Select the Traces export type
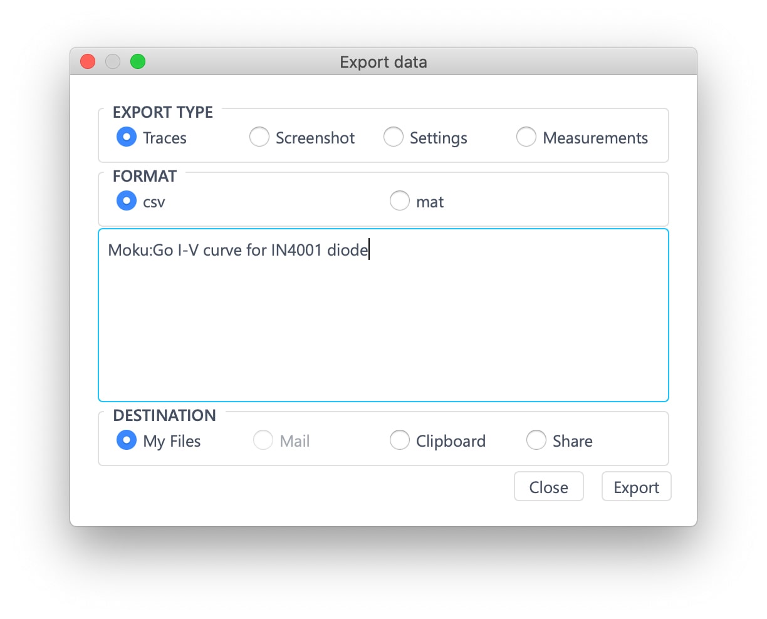The image size is (767, 619). click(127, 137)
